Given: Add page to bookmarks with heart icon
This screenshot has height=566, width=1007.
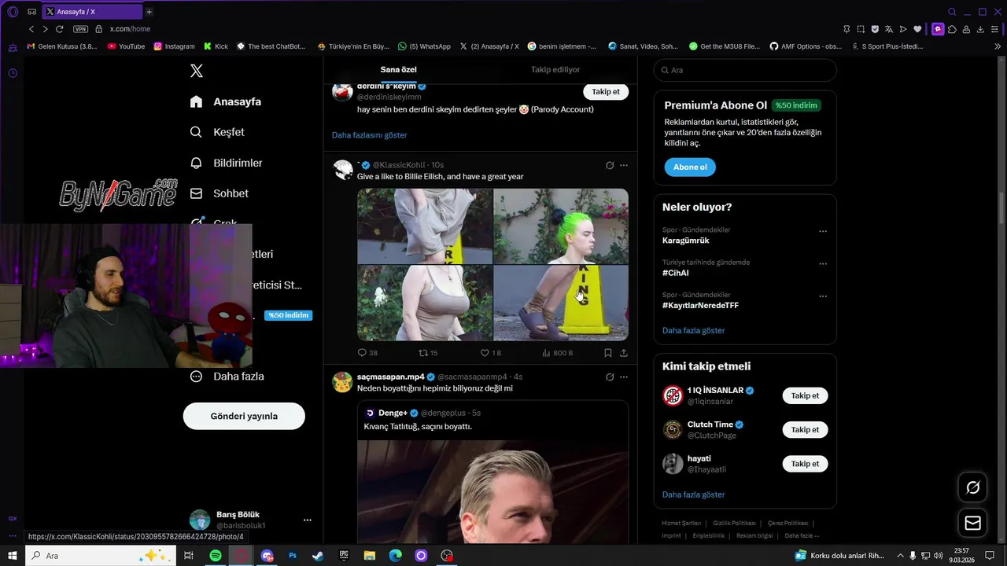Looking at the screenshot, I should 917,29.
